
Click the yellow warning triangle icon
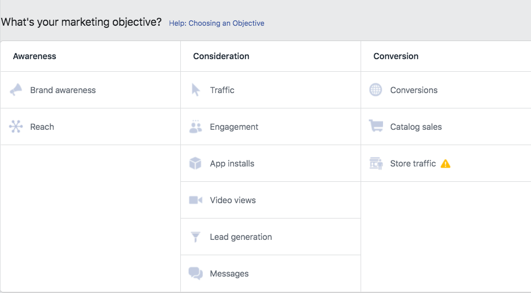(x=446, y=163)
